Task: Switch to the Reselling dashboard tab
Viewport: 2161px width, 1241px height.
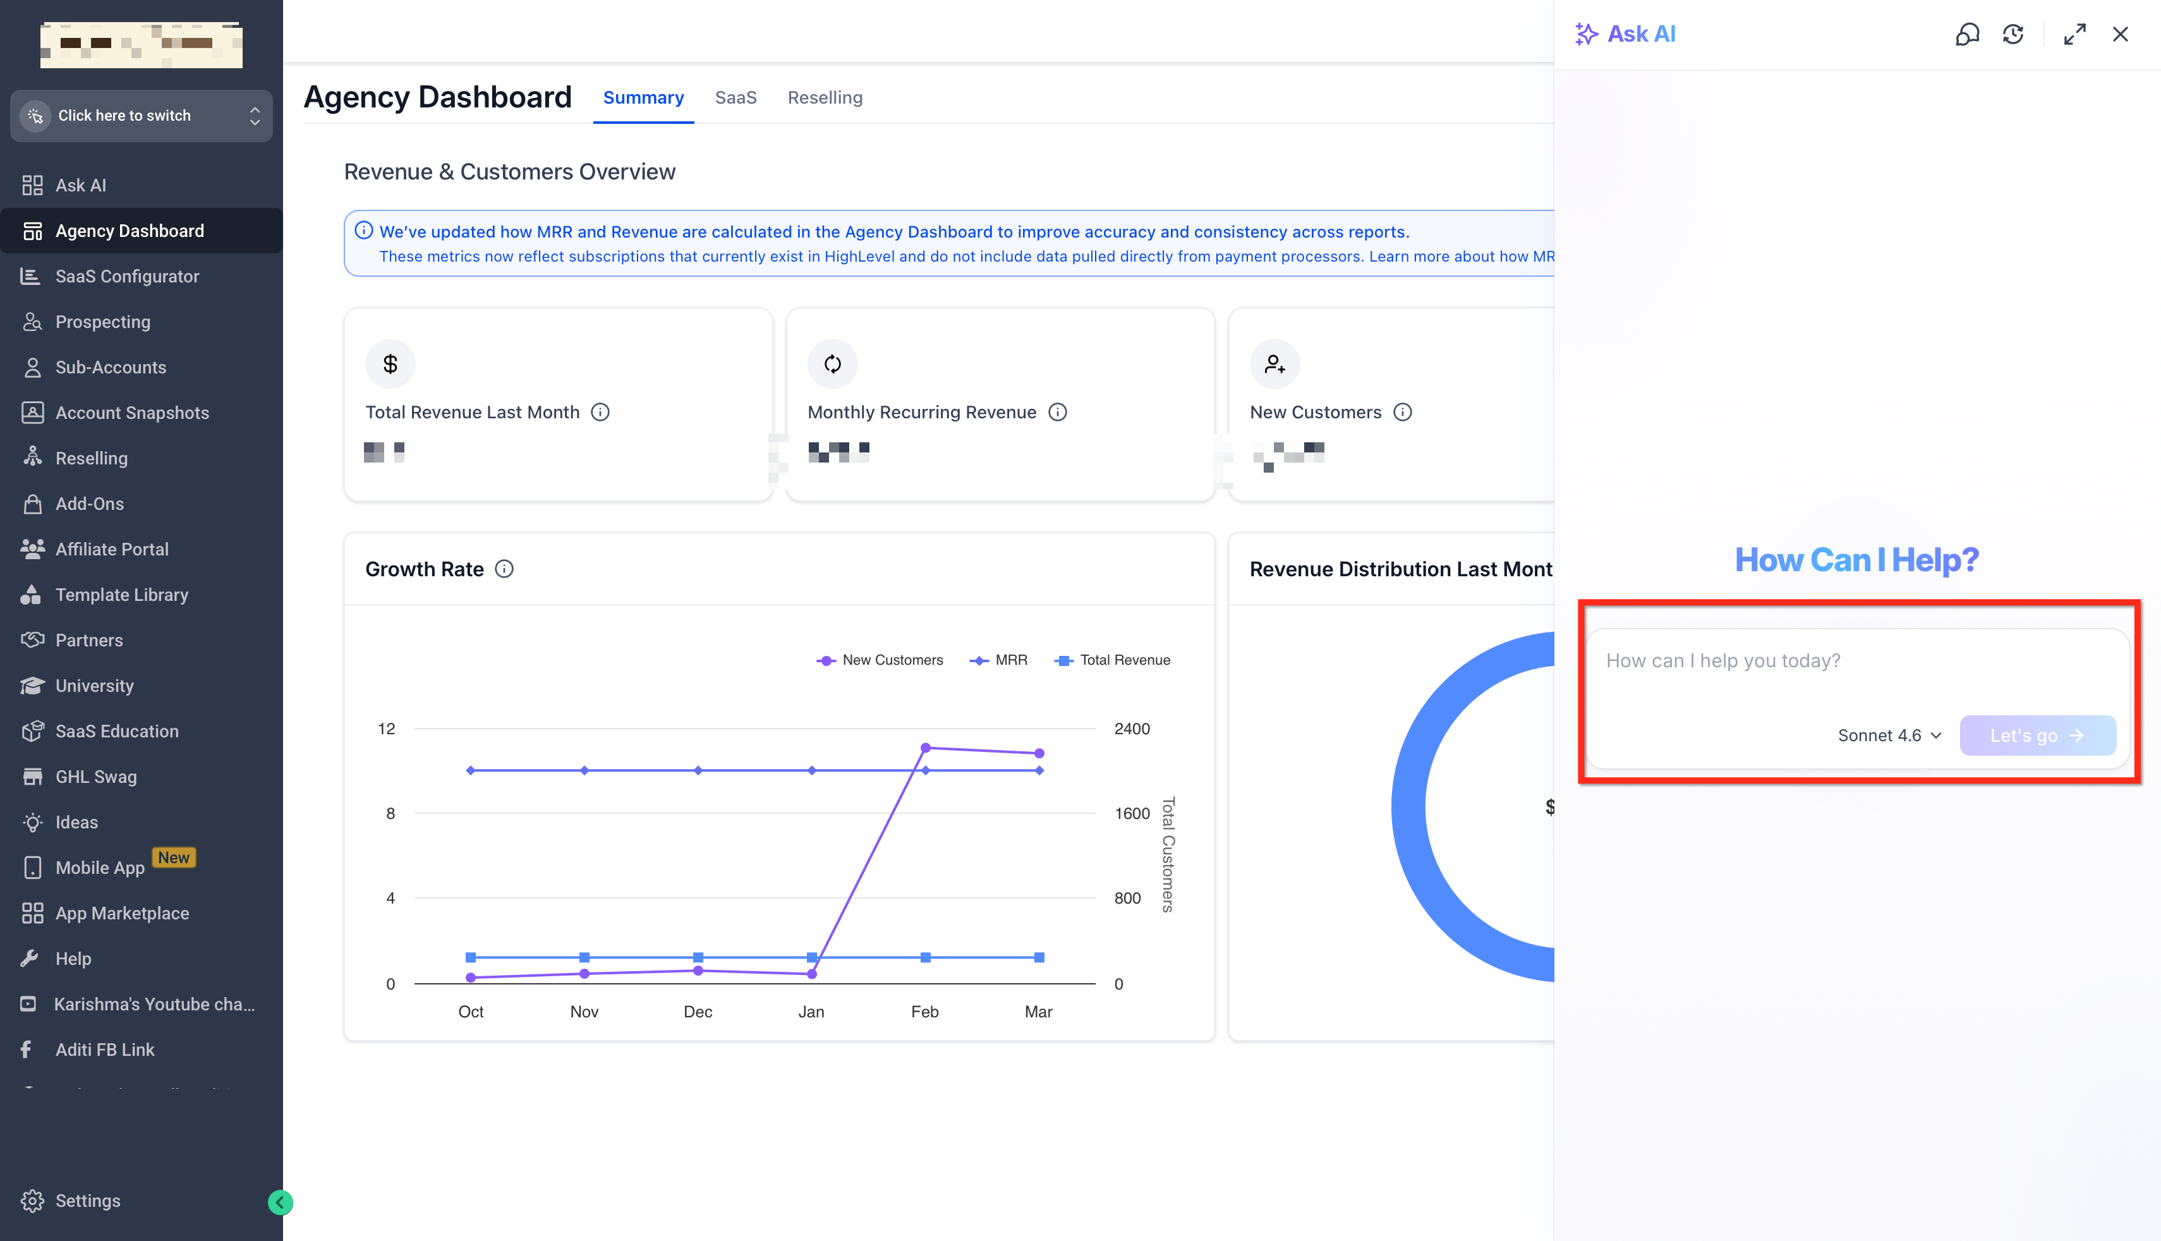Action: tap(824, 98)
